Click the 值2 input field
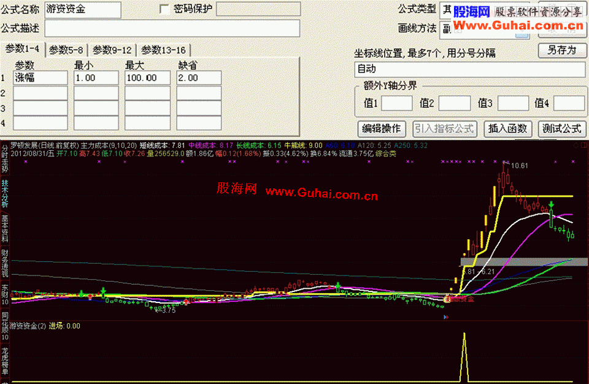This screenshot has width=589, height=384. (455, 103)
